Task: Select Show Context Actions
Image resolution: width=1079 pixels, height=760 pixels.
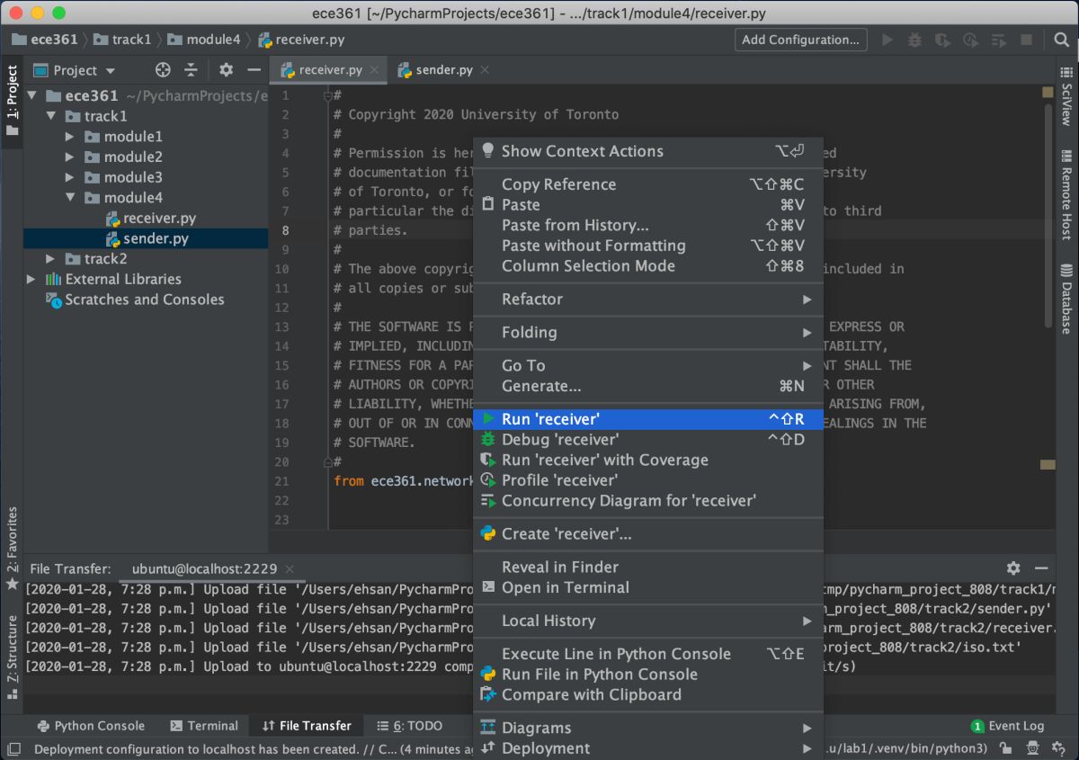Action: click(x=647, y=151)
